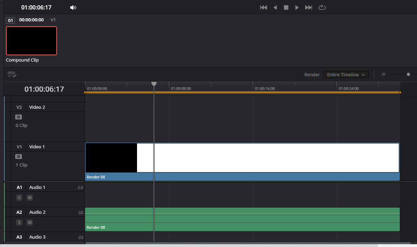417x247 pixels.
Task: Select the Render 08 audio clip on Audio 2
Action: (242, 219)
